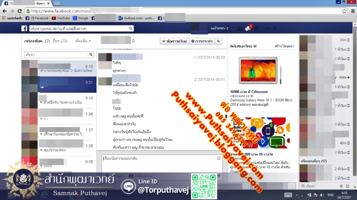Open the Chrome hamburger menu
Viewport: 357px width, 200px height.
352,11
